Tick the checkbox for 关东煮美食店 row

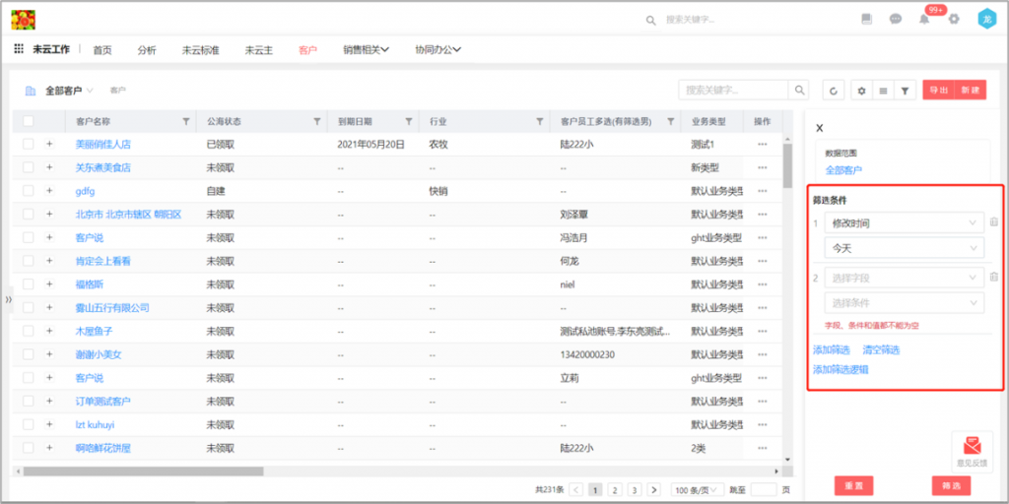28,167
